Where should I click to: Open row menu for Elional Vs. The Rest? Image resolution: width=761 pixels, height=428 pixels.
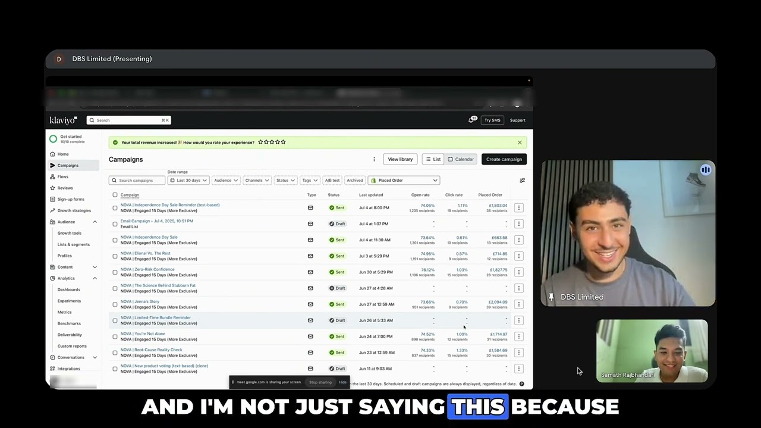[x=518, y=256]
